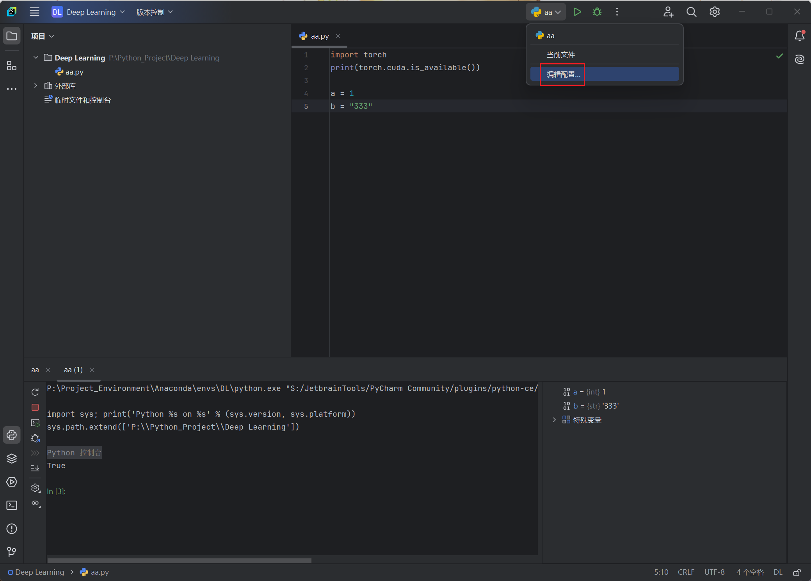Open the Services tool window
The width and height of the screenshot is (811, 581).
point(12,482)
